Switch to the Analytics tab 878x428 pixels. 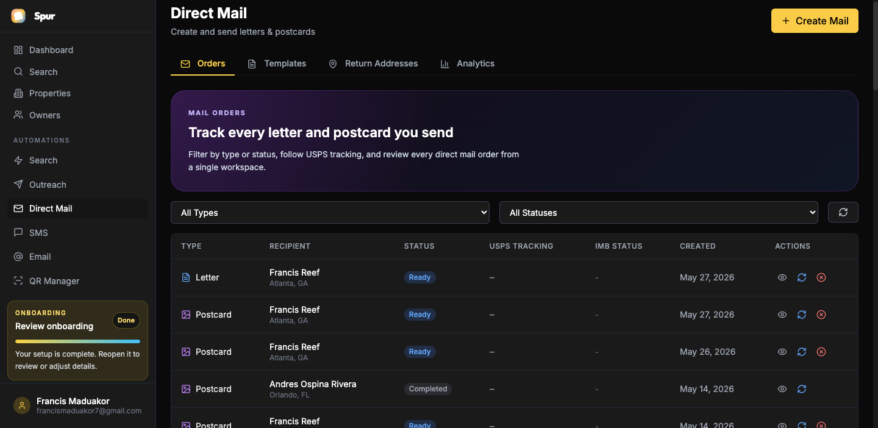[x=468, y=63]
